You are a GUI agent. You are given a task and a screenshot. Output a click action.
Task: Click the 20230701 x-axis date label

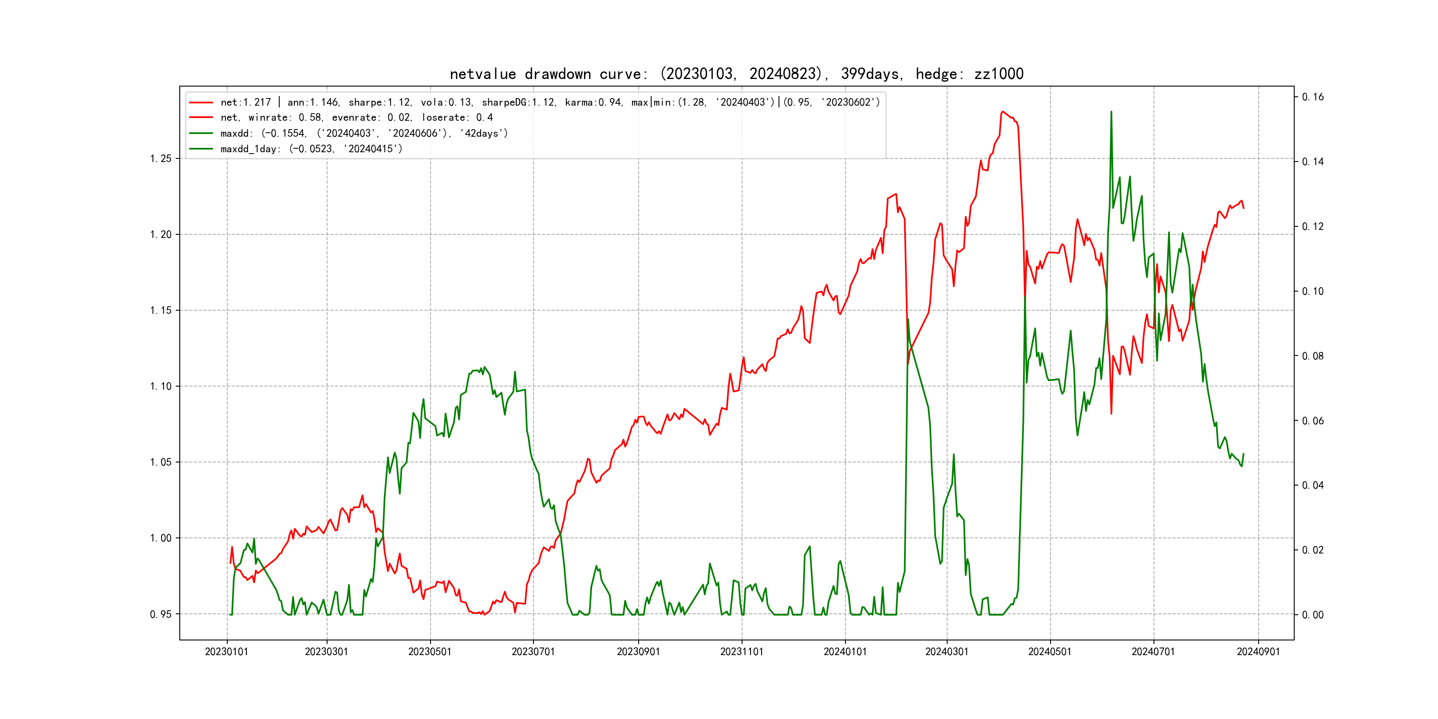pyautogui.click(x=533, y=652)
